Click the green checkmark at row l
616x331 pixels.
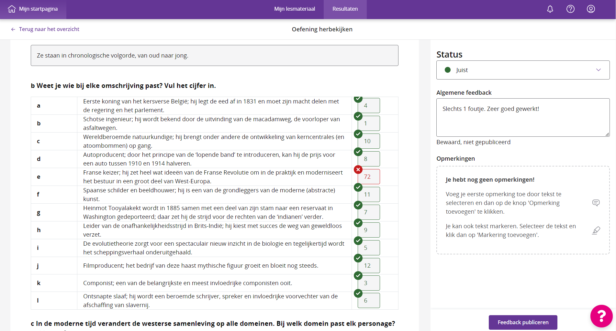(x=358, y=293)
